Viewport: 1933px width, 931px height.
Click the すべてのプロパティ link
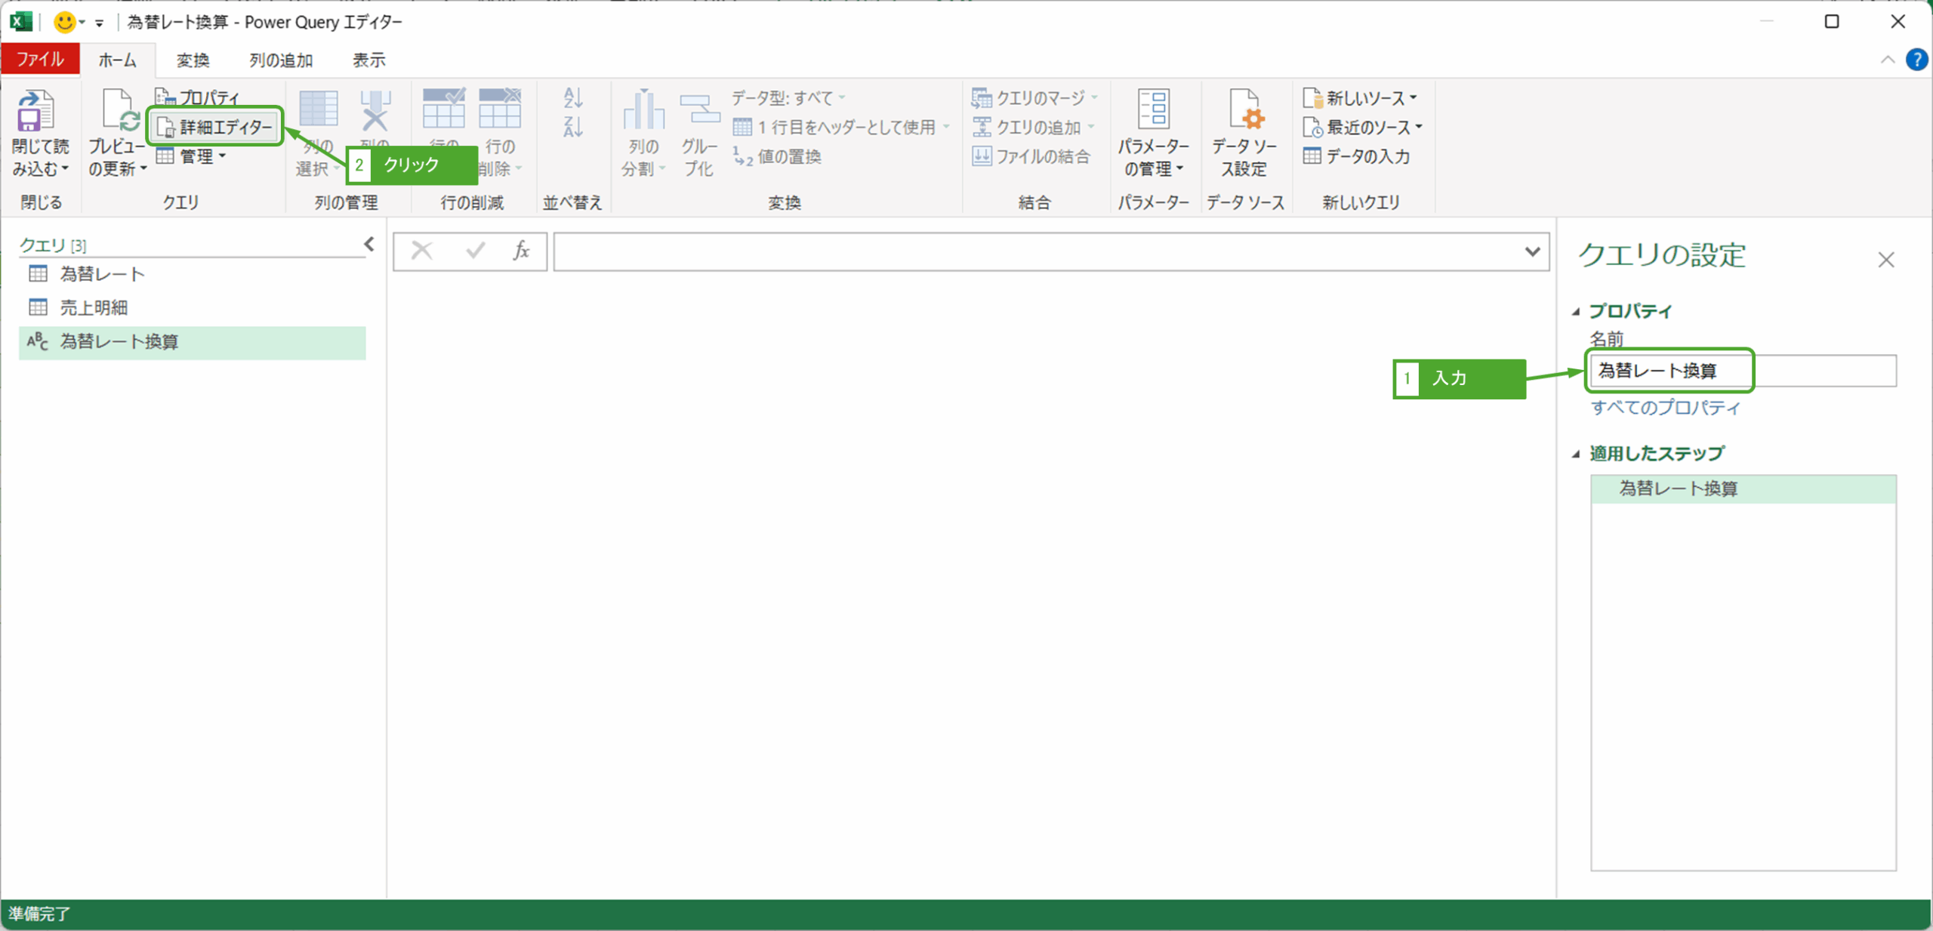1665,408
